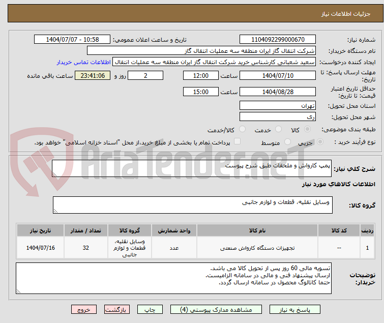Open attached documents 'مشاهده مدارک پیوستی (4)'

(x=216, y=310)
